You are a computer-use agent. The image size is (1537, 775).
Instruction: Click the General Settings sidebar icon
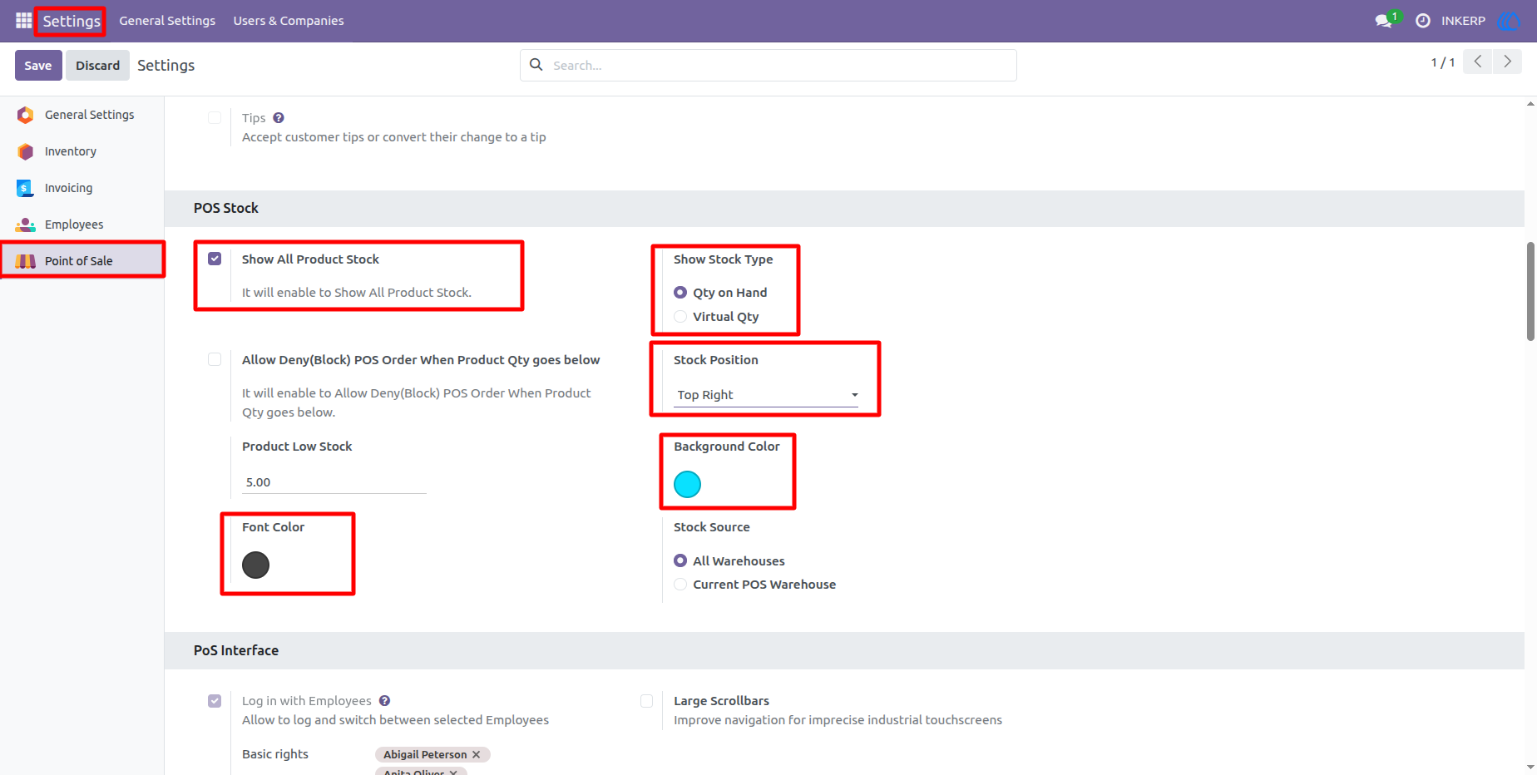pyautogui.click(x=26, y=115)
